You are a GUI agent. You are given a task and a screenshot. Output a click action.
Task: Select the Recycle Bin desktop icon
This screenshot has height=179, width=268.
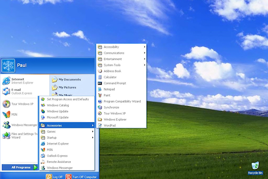tap(255, 168)
